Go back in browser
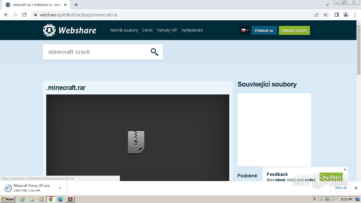361x203 pixels. (x=6, y=15)
